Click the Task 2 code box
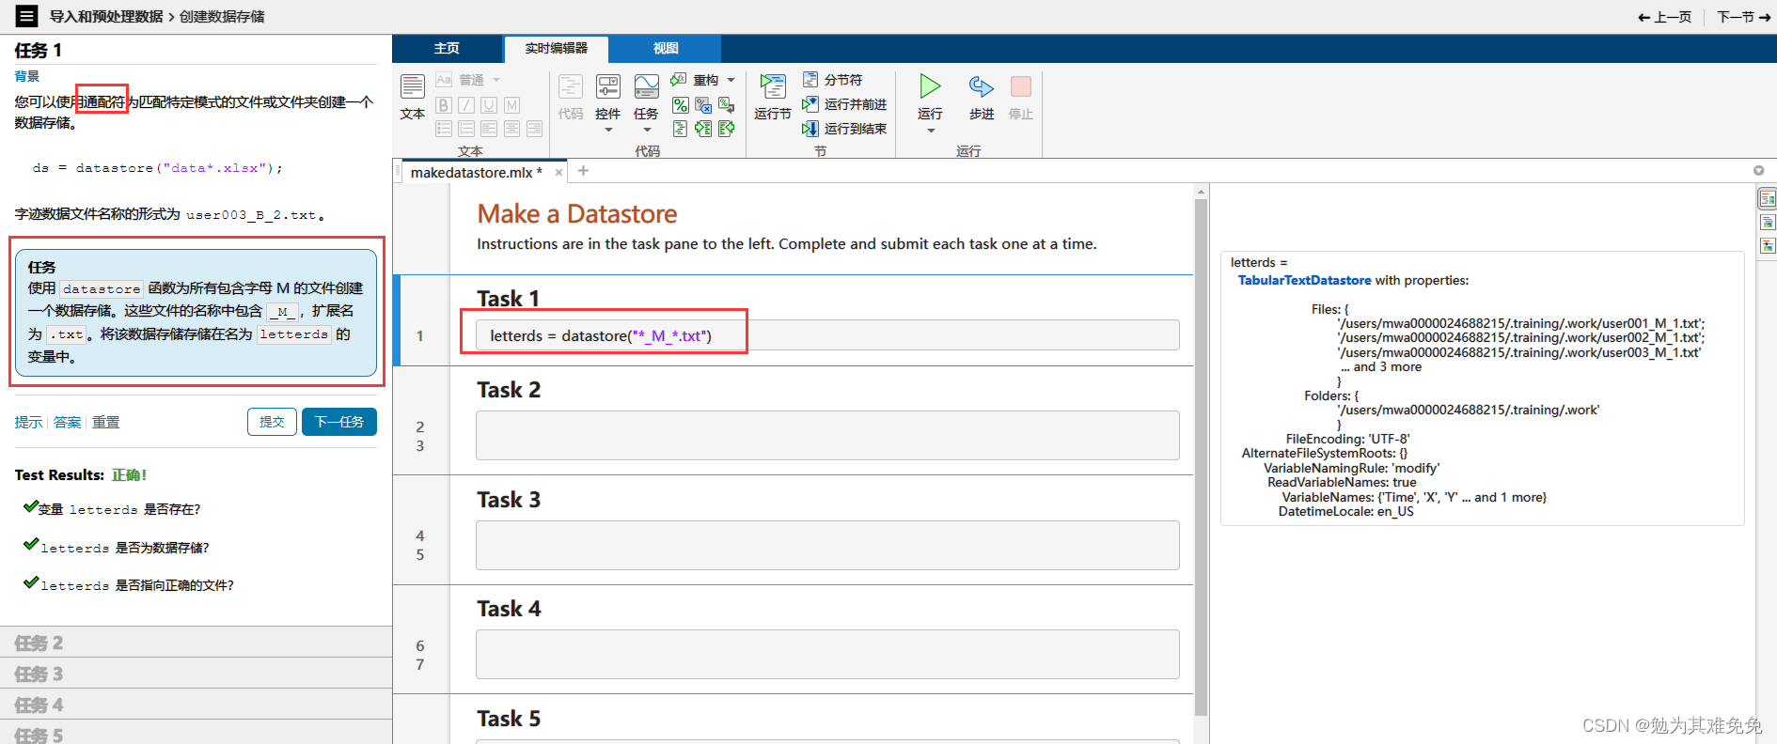The image size is (1777, 744). 827,435
